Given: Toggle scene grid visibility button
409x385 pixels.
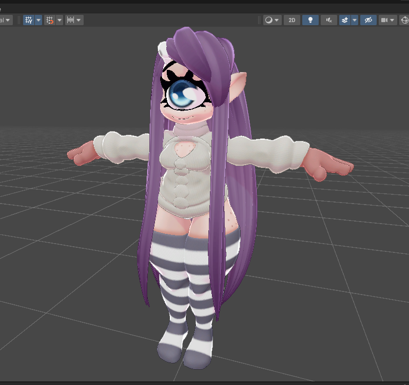Looking at the screenshot, I should (x=29, y=20).
